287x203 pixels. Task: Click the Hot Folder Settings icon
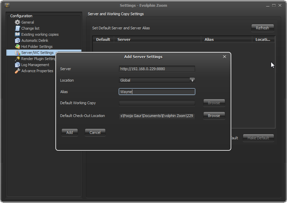17,47
